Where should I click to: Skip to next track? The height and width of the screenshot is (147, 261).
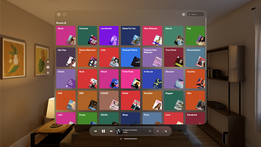[x=111, y=131]
